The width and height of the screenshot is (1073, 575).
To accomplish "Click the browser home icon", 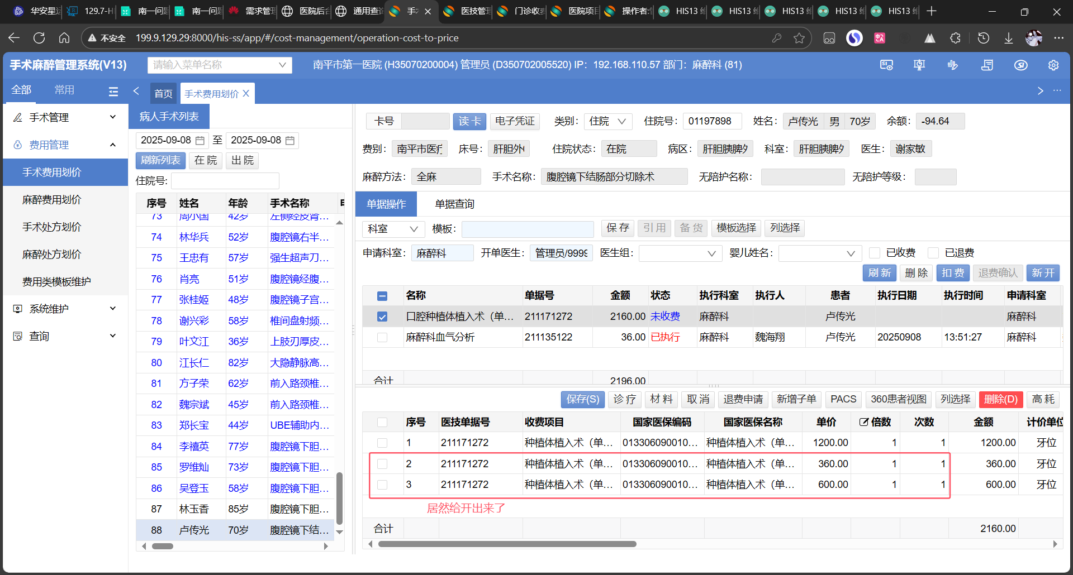I will pyautogui.click(x=64, y=38).
